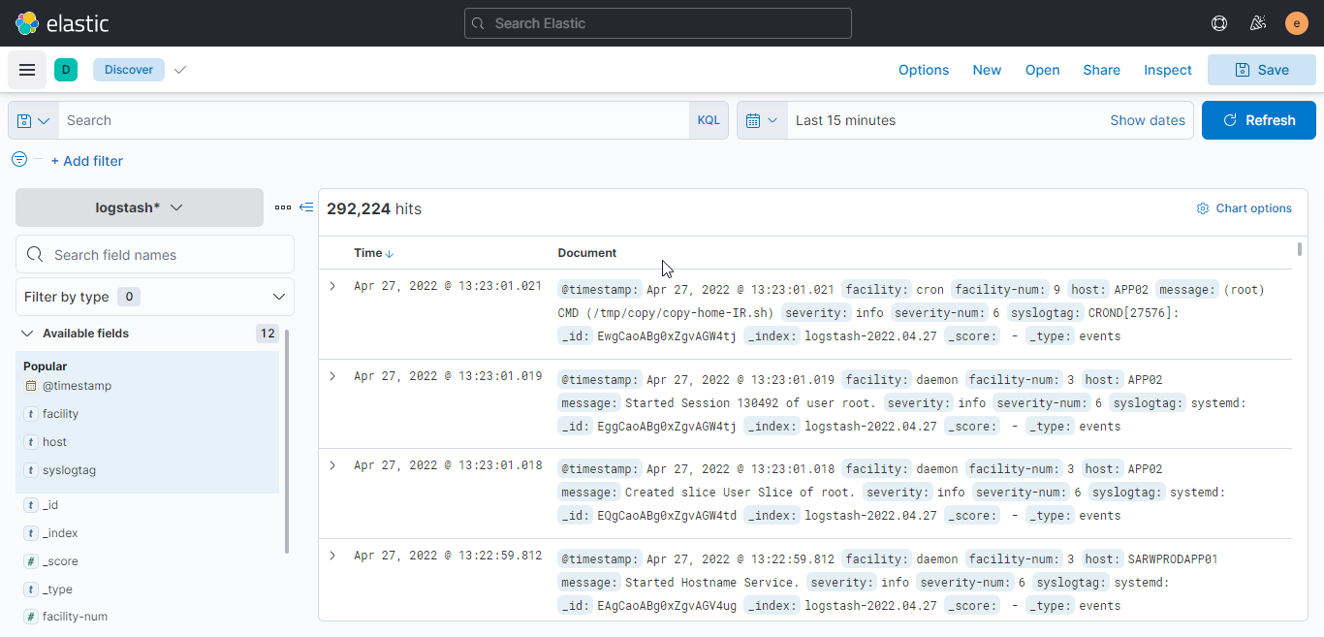Open the hamburger navigation menu
Screen dimensions: 1324x637
(x=27, y=70)
